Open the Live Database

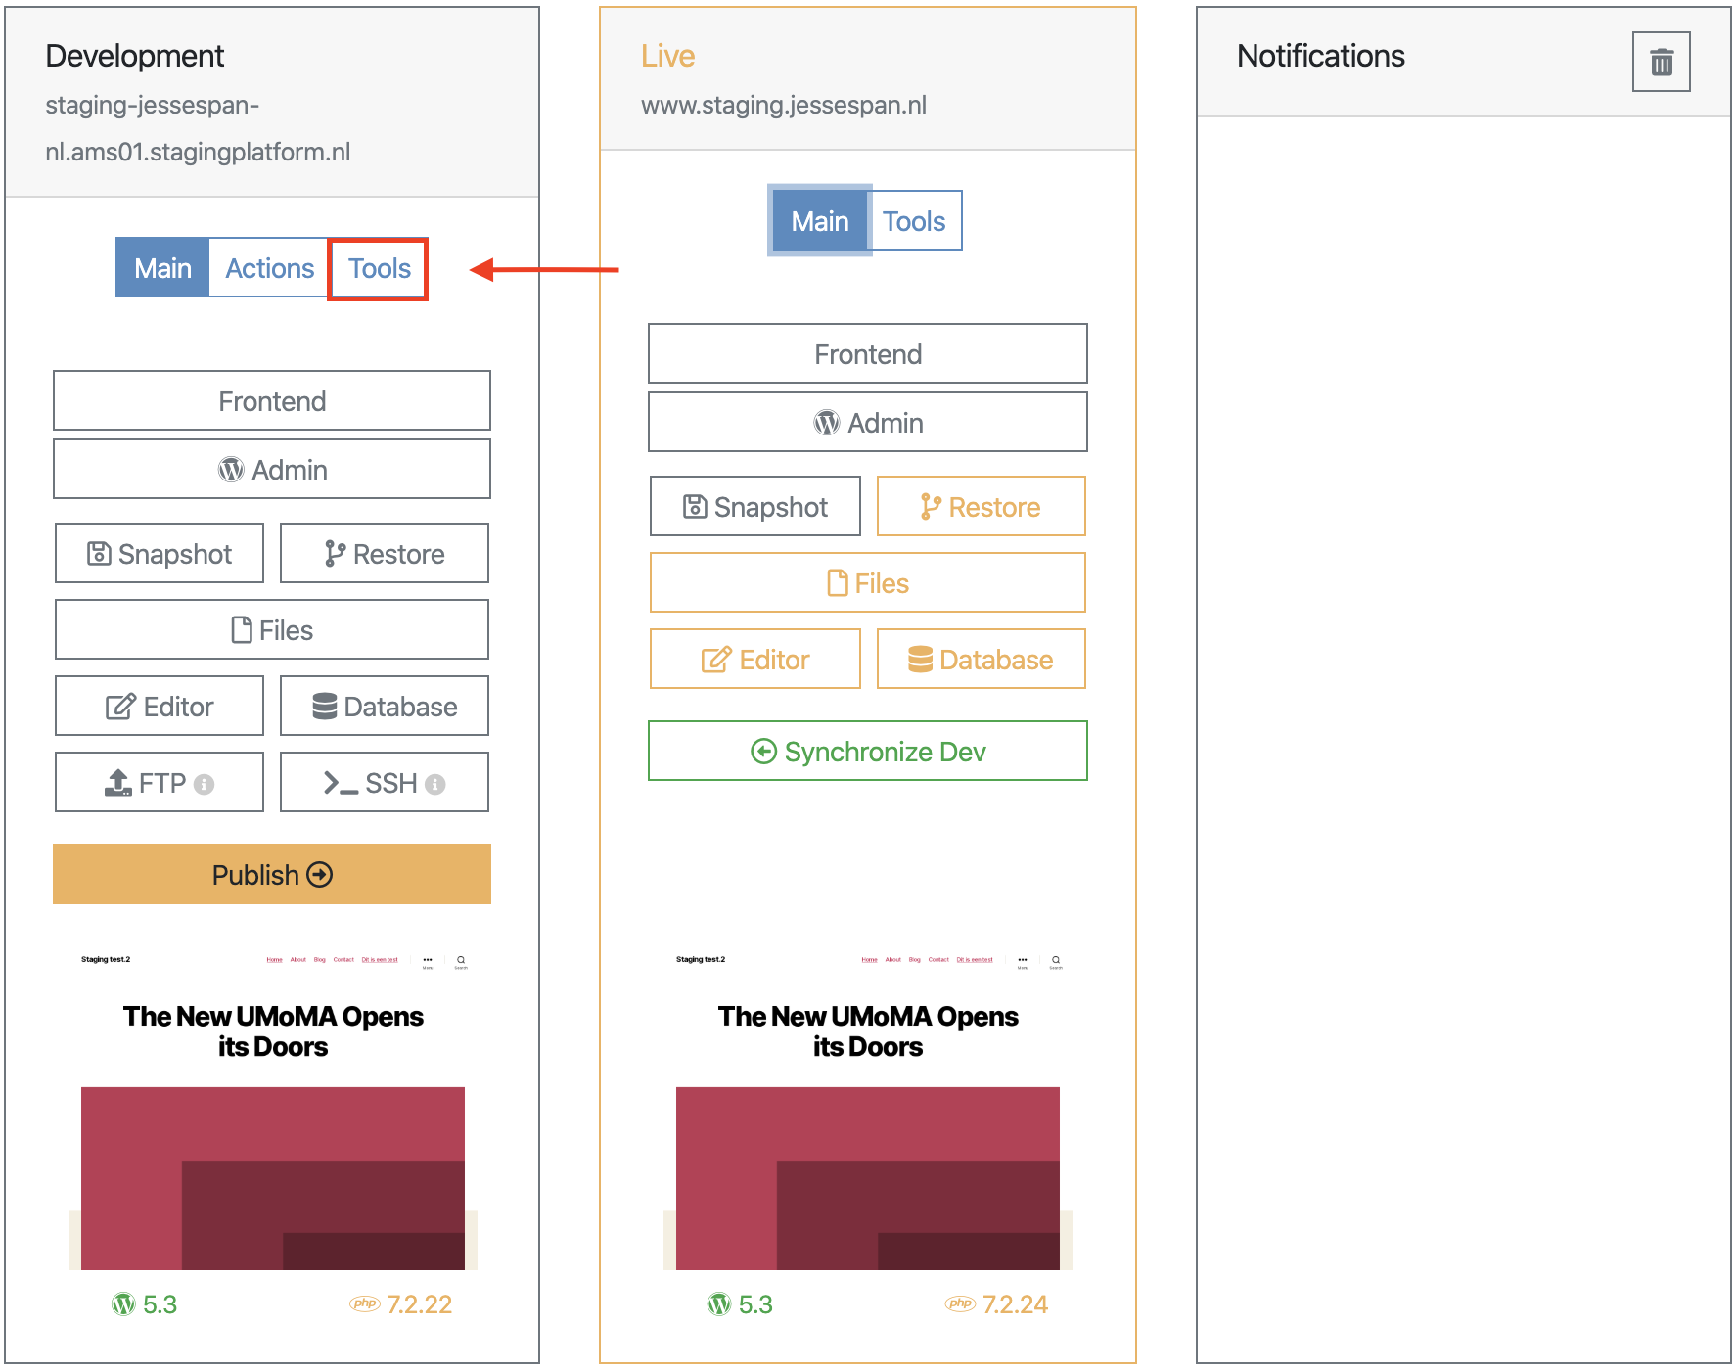(982, 659)
